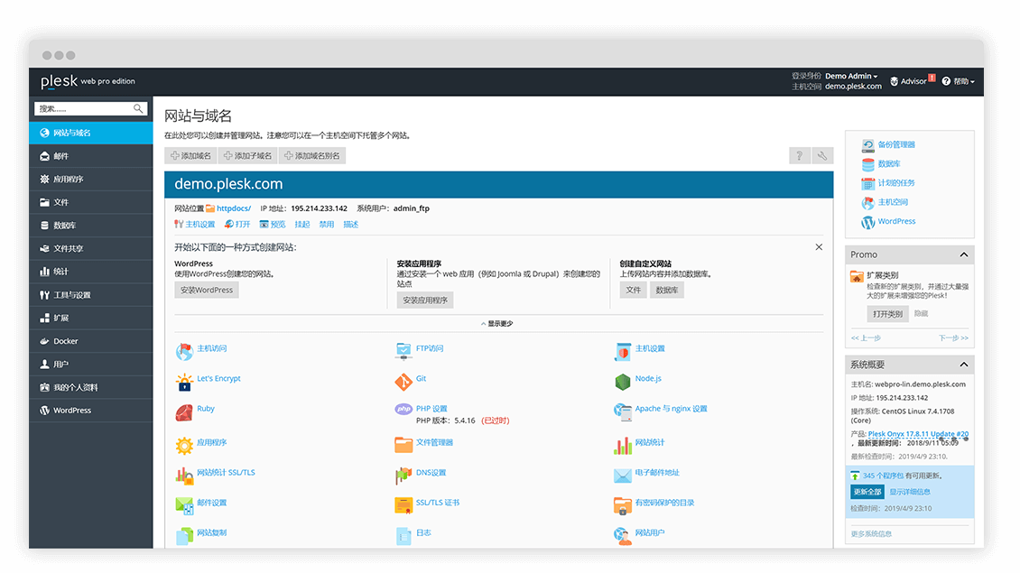Click 数据库 button under 创建自定义网站
The width and height of the screenshot is (1020, 573).
point(666,290)
